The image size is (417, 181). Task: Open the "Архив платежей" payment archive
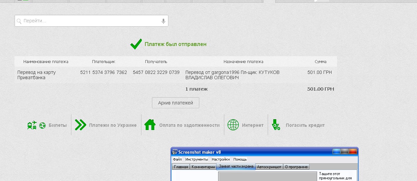pyautogui.click(x=176, y=103)
